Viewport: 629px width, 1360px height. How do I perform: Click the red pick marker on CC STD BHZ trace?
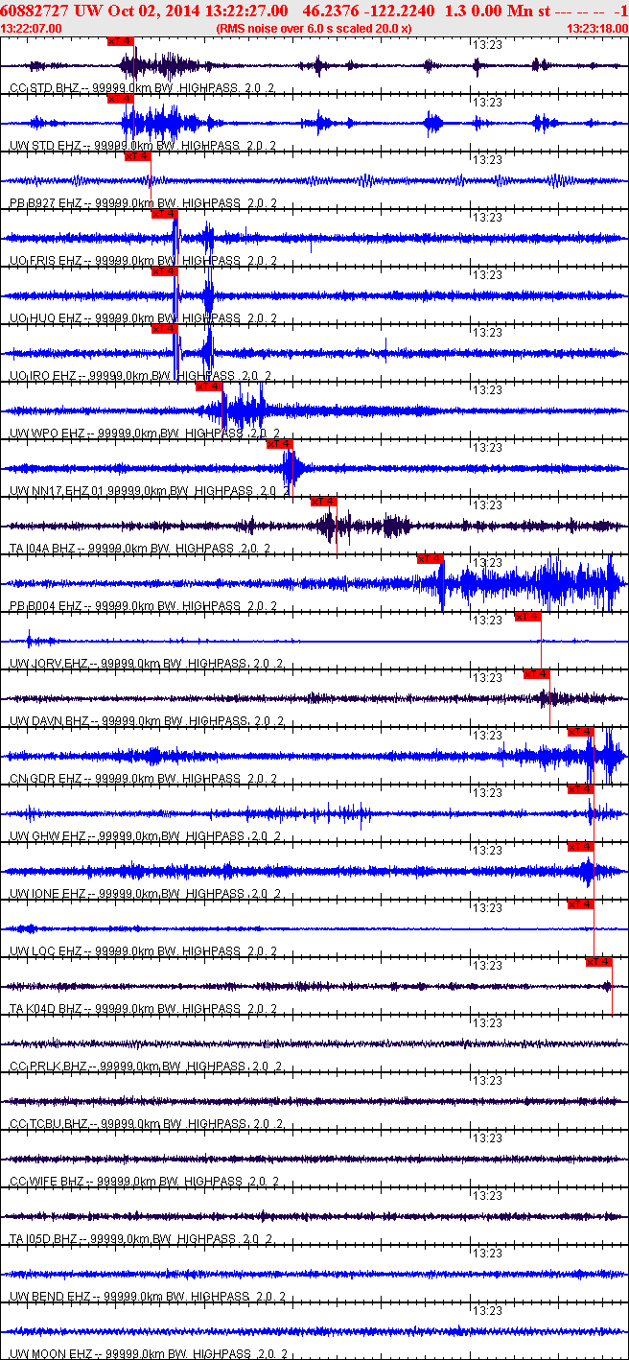tap(121, 42)
